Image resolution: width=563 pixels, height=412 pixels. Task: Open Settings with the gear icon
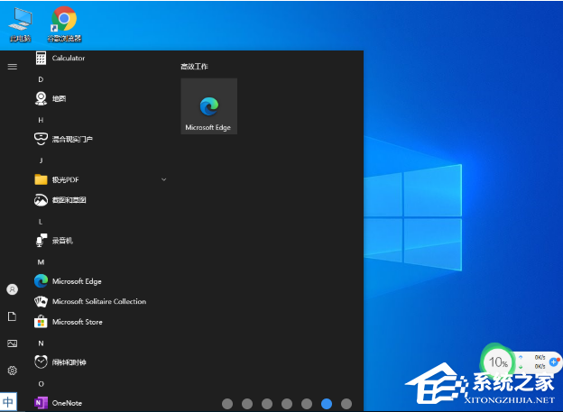tap(12, 371)
